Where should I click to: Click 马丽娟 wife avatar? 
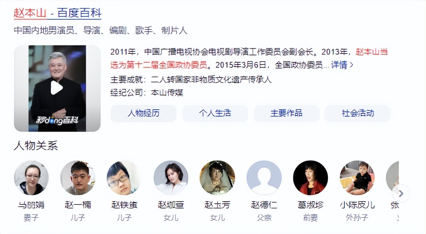click(31, 178)
